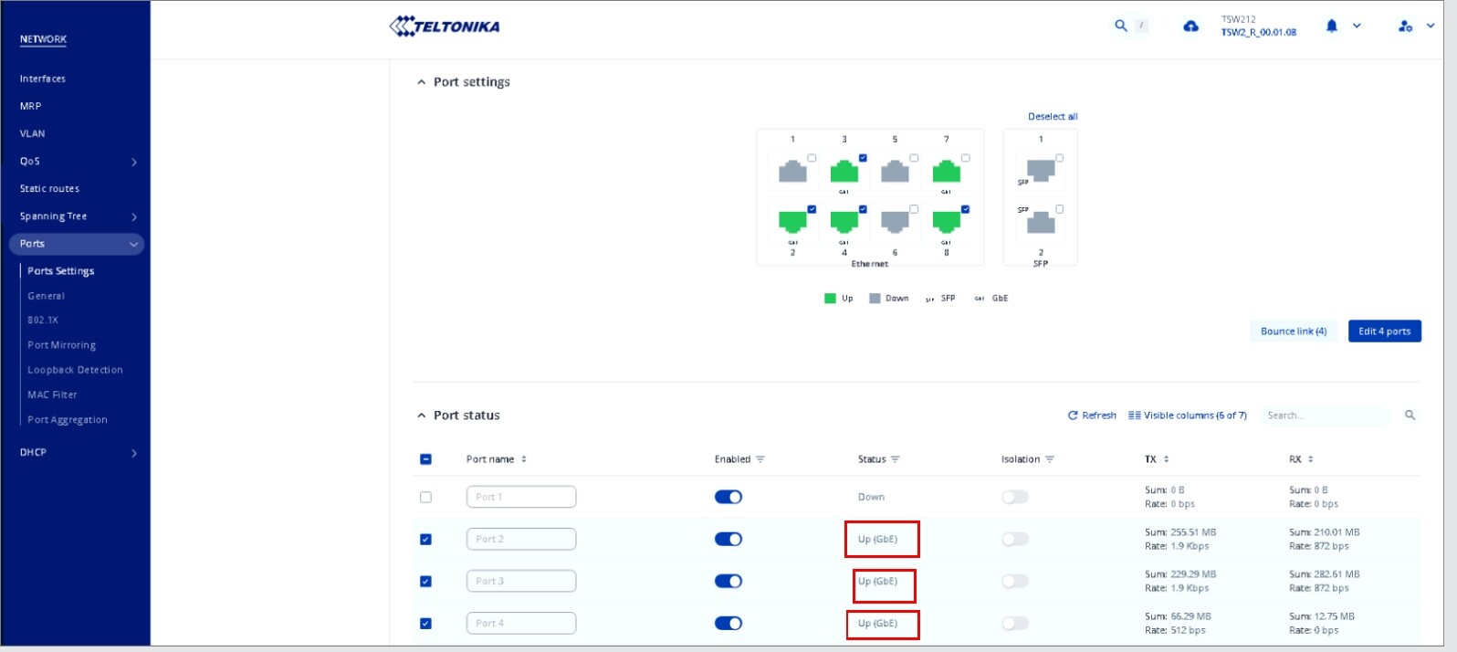
Task: Open the notifications bell icon
Action: pyautogui.click(x=1331, y=26)
